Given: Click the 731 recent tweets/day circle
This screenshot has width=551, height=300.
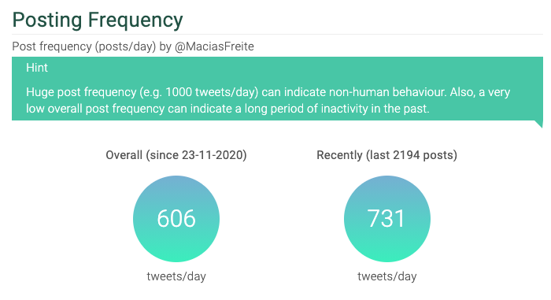Looking at the screenshot, I should click(387, 219).
